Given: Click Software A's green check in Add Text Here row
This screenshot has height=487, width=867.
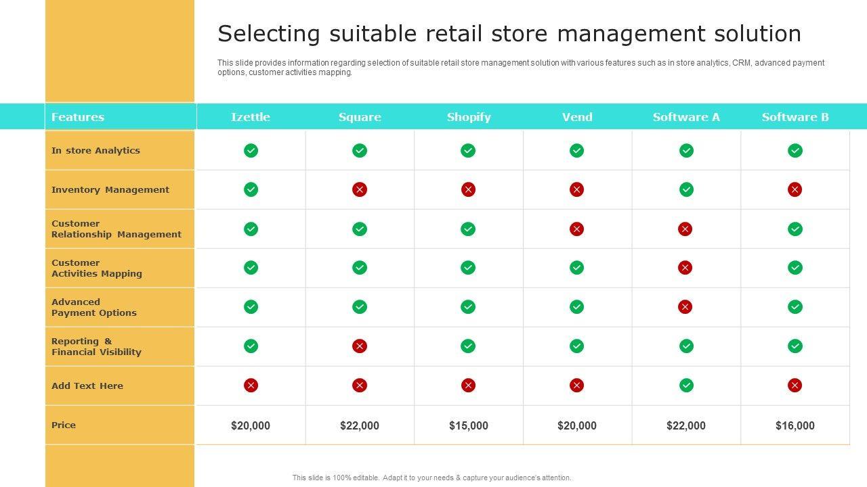Looking at the screenshot, I should coord(686,386).
